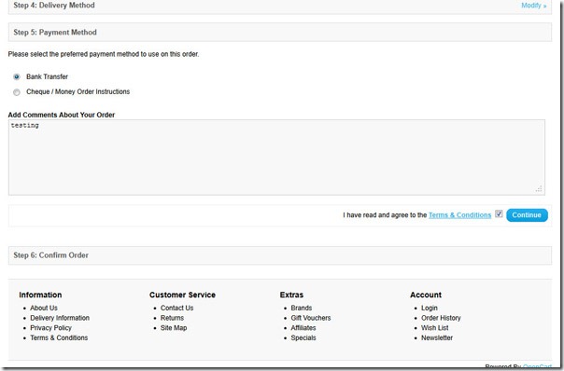
Task: Open the Brands link in Extras
Action: point(302,308)
